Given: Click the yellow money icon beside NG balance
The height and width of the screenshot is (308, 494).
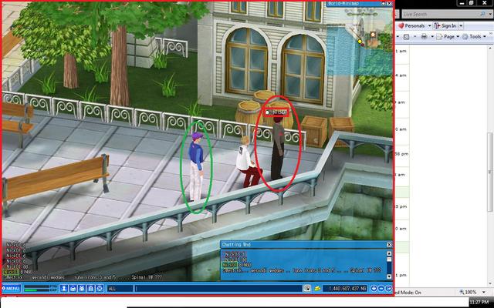Looking at the screenshot, I should [x=317, y=288].
